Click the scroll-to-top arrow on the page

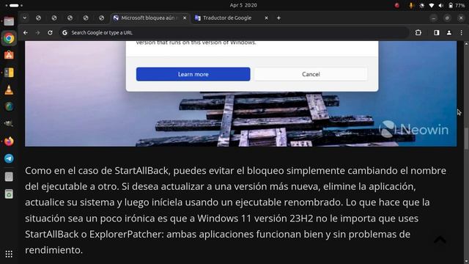[x=440, y=240]
